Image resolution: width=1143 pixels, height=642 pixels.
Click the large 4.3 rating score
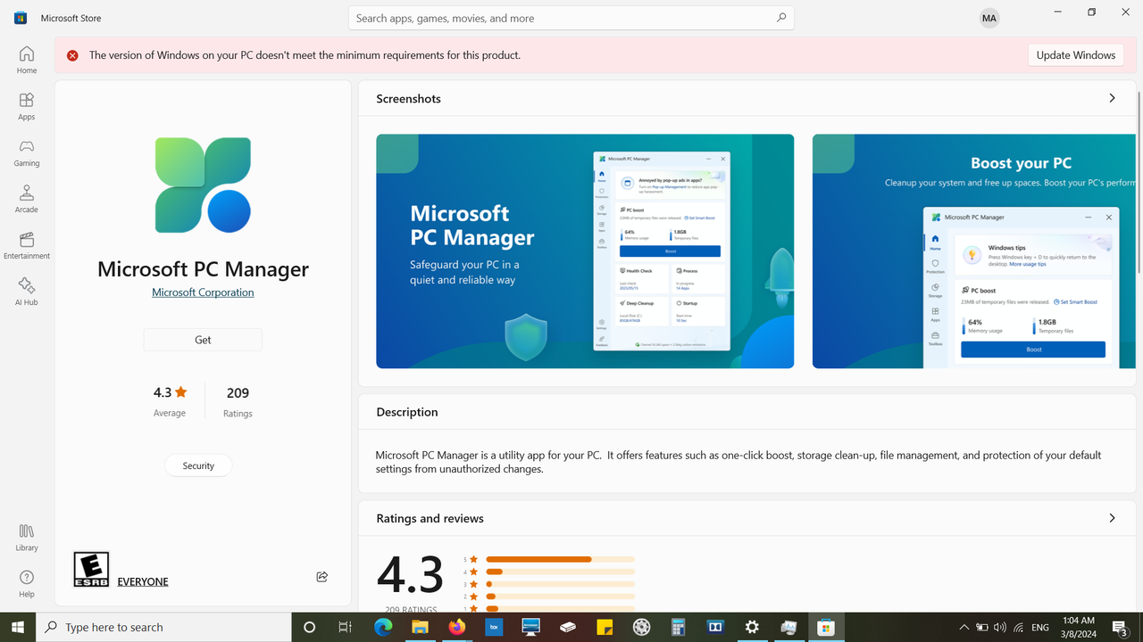point(411,573)
